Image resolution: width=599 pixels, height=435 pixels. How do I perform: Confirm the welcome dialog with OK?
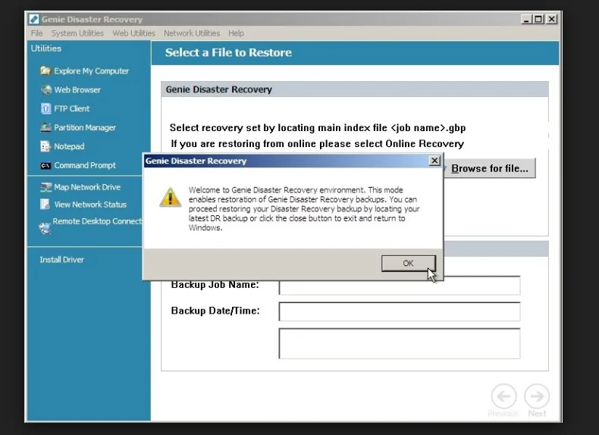409,263
